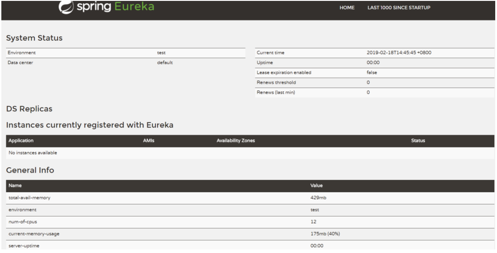This screenshot has width=497, height=253.
Task: Click the Spring leaf logo icon
Action: point(66,7)
